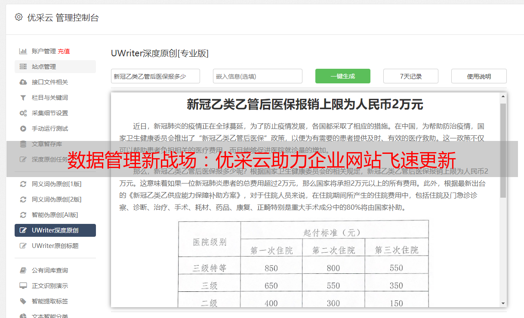Image resolution: width=524 pixels, height=318 pixels.
Task: Click the funnel icon for 栏目与关键词
Action: pyautogui.click(x=23, y=98)
